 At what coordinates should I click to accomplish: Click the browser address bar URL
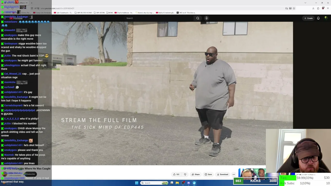coord(57,8)
